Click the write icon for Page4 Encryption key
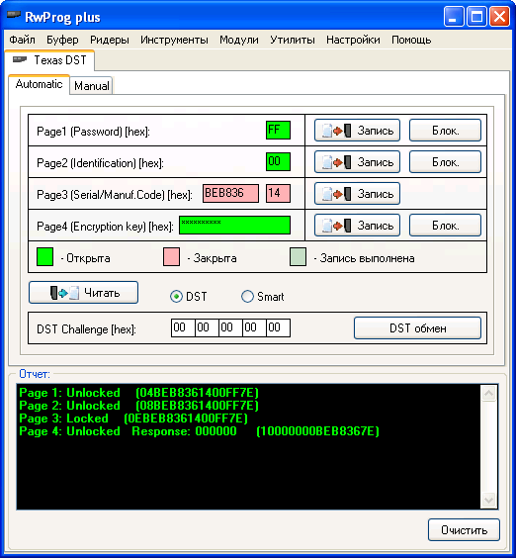Screen dimensions: 516x558 point(336,226)
